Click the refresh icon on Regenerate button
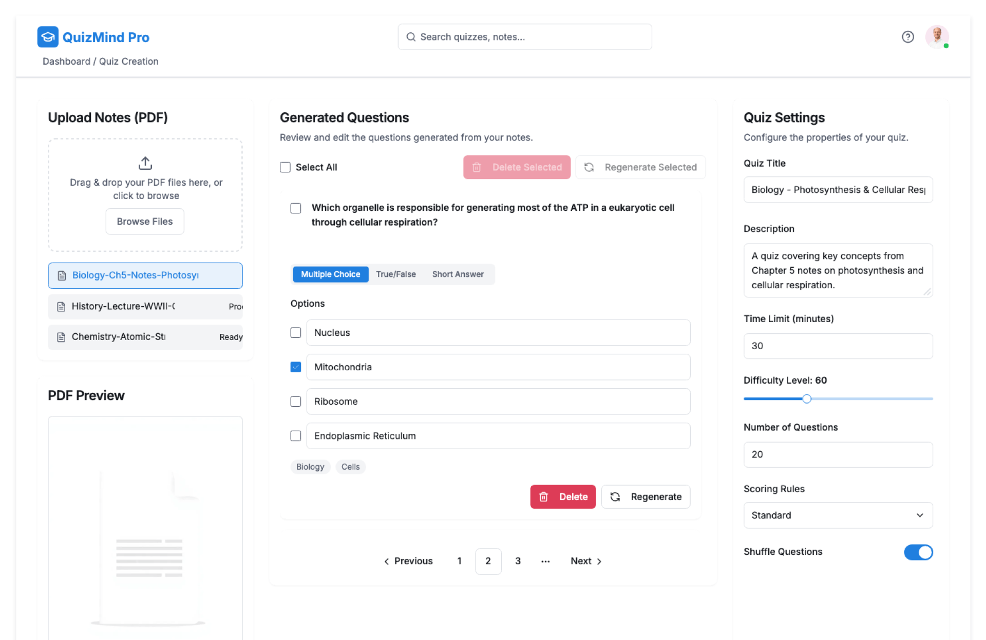Screen dimensions: 986x640 coord(615,496)
